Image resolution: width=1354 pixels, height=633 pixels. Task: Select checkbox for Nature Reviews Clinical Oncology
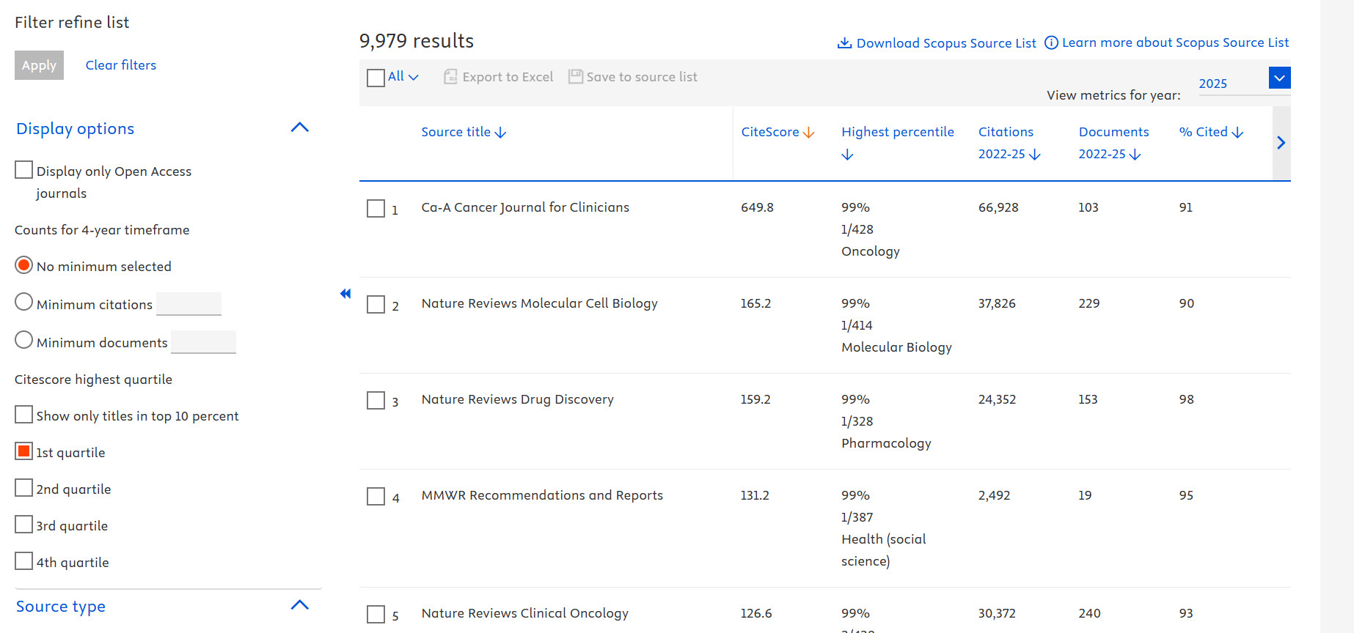click(x=376, y=614)
